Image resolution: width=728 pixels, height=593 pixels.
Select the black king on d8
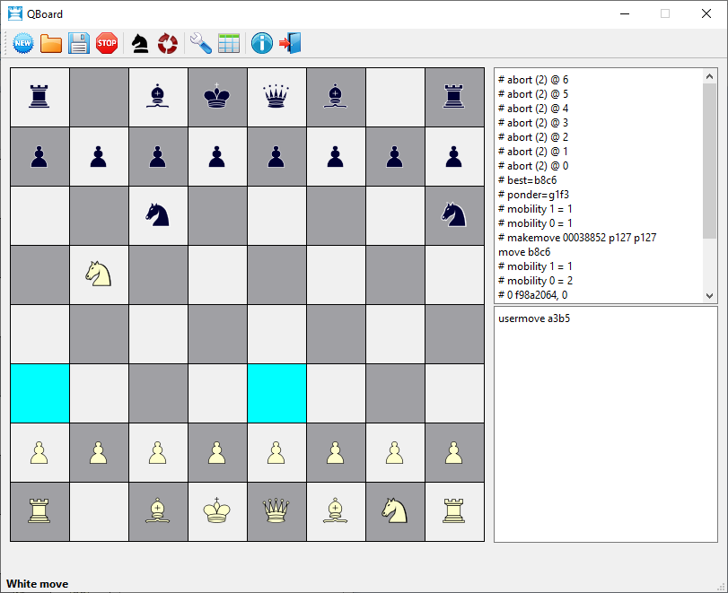point(217,96)
